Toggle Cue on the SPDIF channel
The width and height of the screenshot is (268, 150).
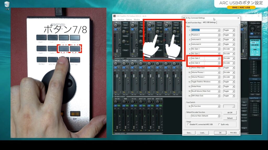pyautogui.click(x=127, y=106)
